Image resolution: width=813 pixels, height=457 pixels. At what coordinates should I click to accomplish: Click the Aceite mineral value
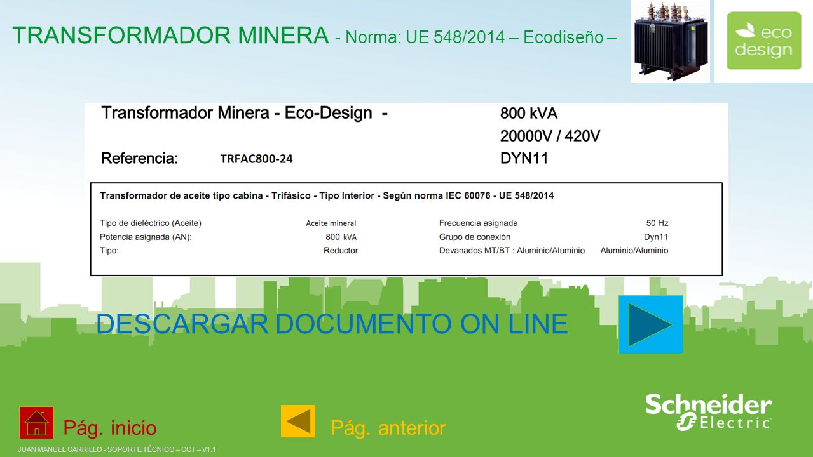[331, 223]
